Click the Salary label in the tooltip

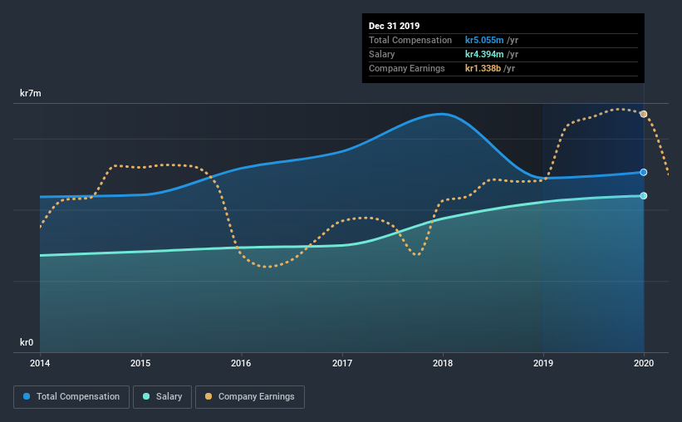tap(381, 54)
